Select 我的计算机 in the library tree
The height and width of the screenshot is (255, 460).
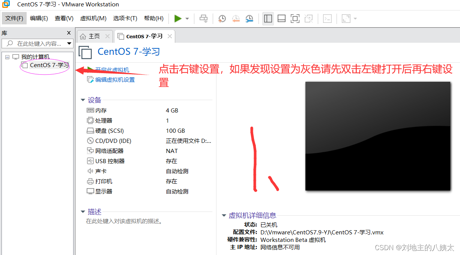click(35, 57)
